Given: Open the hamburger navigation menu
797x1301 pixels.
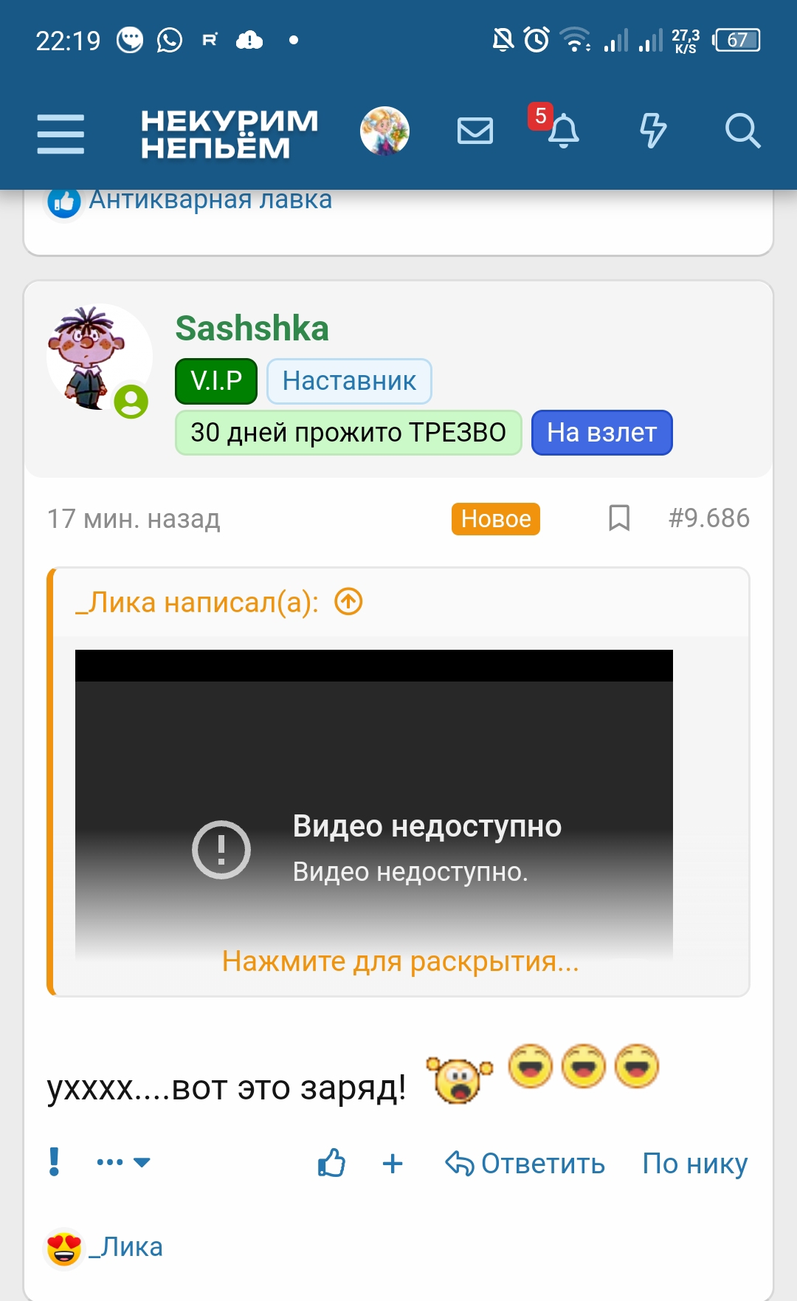Looking at the screenshot, I should (61, 134).
